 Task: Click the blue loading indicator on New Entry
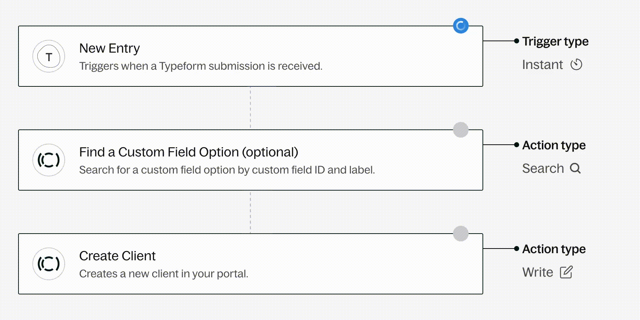pyautogui.click(x=461, y=26)
